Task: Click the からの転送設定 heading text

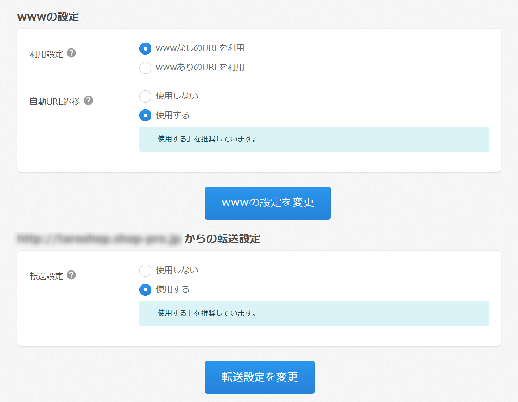Action: coord(222,239)
